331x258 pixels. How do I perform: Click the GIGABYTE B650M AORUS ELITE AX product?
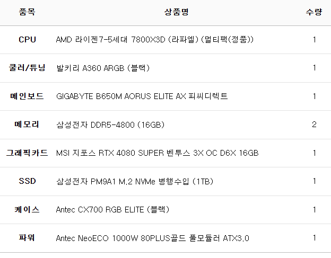point(142,96)
